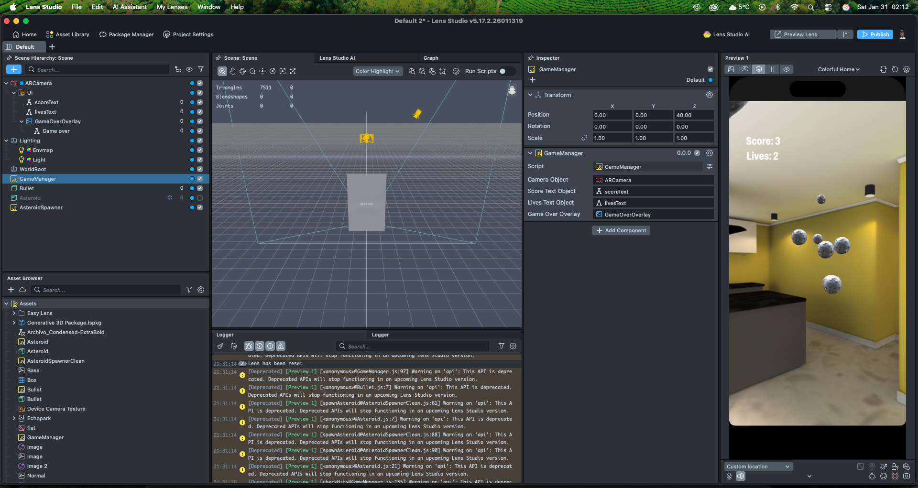Open the Scene Hierarchy filter
The image size is (918, 488).
click(201, 70)
